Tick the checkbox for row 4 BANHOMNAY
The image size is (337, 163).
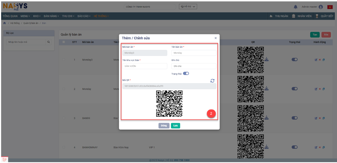pyautogui.click(x=64, y=147)
